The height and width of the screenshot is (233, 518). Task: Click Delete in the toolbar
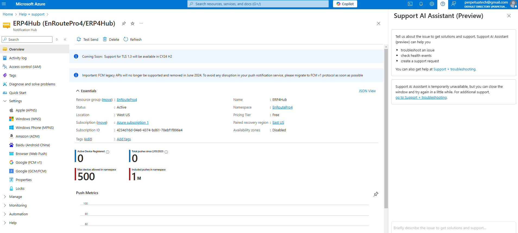(x=111, y=39)
